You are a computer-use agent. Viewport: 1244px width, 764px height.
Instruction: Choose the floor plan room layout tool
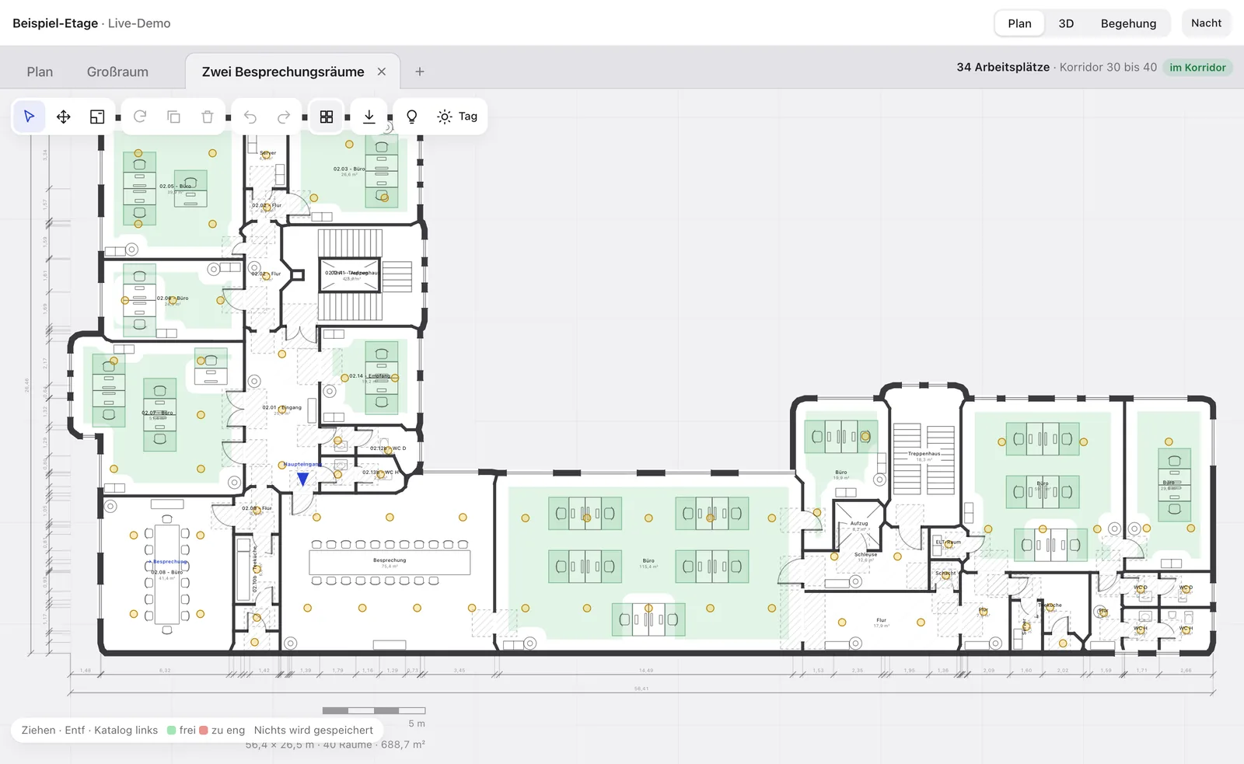pyautogui.click(x=97, y=117)
